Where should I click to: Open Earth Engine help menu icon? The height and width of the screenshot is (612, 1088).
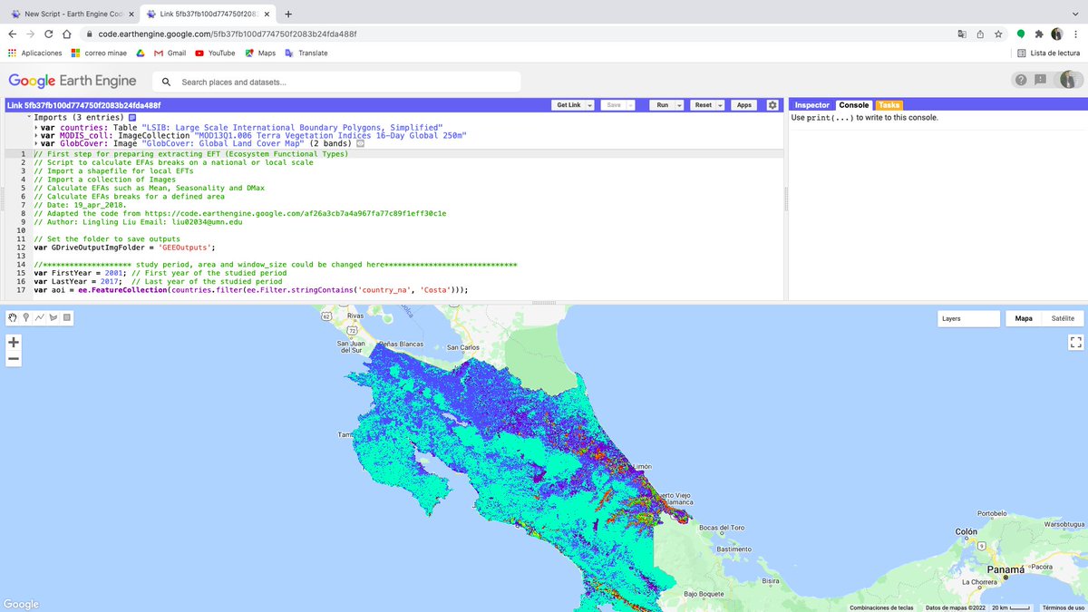pos(1021,80)
